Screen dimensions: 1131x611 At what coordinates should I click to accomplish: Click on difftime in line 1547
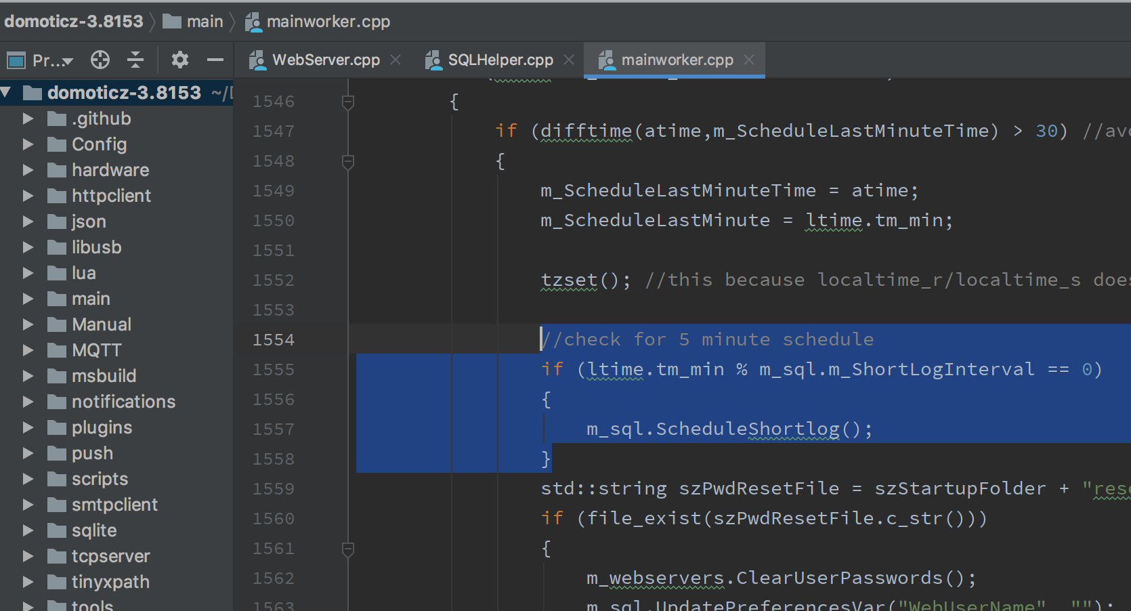586,131
